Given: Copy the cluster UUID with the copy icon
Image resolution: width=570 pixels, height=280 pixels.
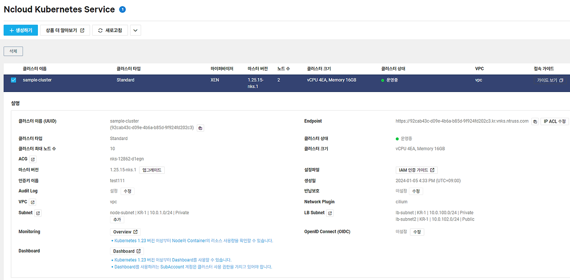Looking at the screenshot, I should (200, 128).
